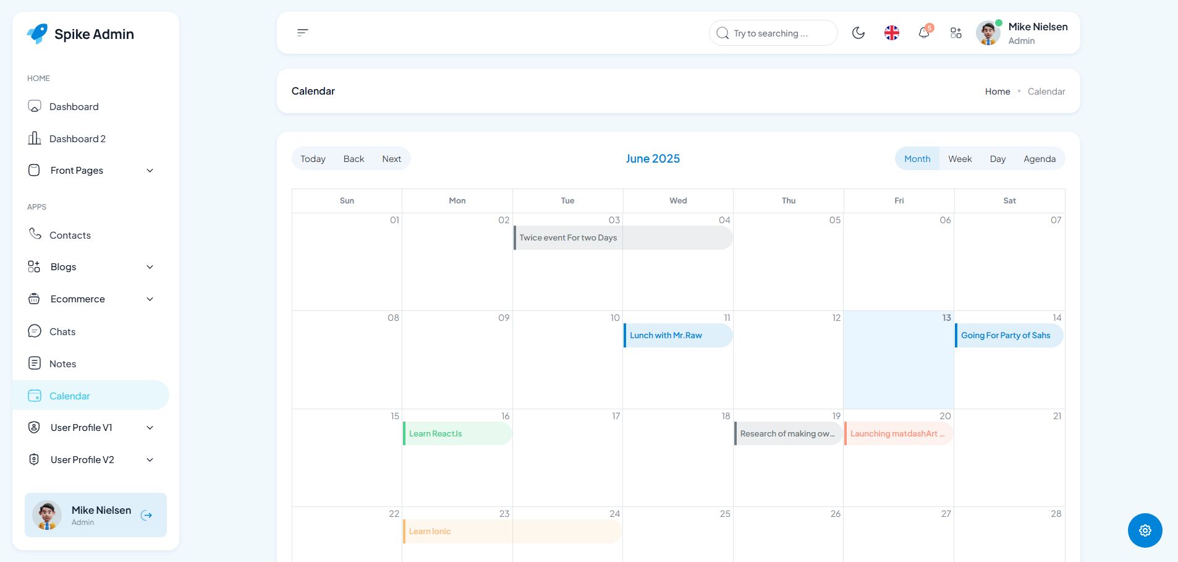Toggle dark mode with the moon icon

[858, 33]
